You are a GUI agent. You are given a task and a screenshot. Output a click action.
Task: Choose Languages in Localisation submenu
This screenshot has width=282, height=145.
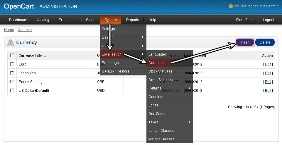tap(170, 54)
